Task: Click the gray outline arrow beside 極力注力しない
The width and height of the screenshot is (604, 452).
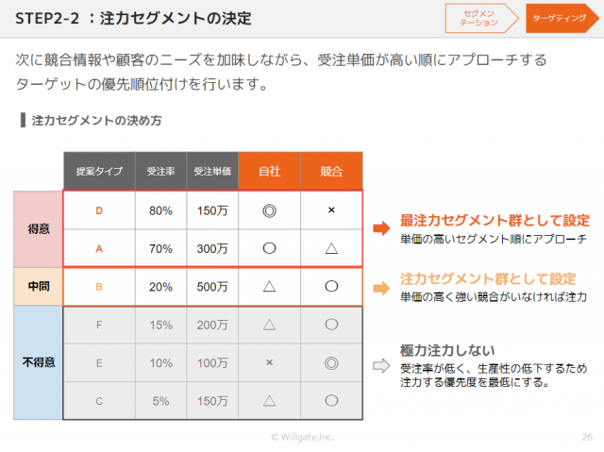Action: [x=381, y=363]
